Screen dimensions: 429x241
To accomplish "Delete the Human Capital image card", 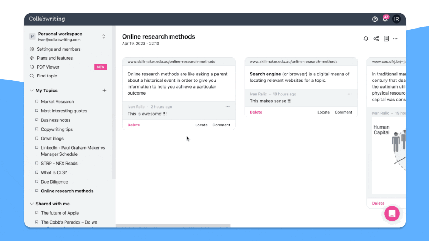I will (378, 204).
